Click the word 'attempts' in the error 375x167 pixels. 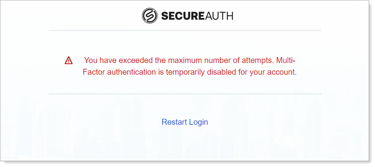[x=257, y=60]
